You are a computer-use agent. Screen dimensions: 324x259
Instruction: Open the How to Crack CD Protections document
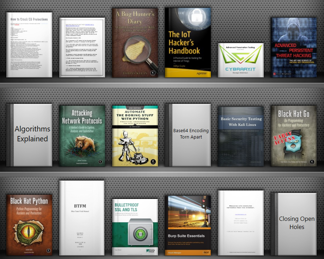[x=29, y=45]
